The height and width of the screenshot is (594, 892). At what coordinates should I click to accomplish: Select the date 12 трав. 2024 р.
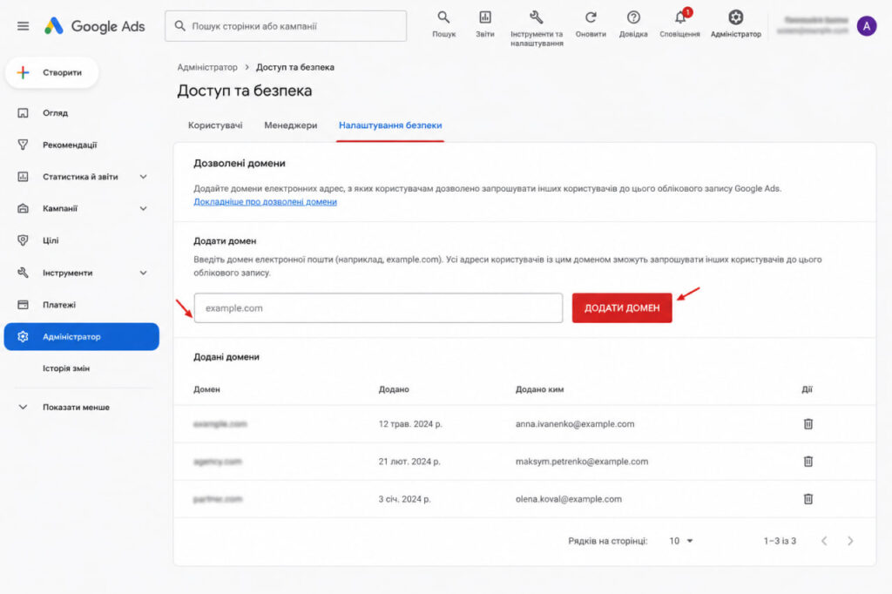[410, 424]
